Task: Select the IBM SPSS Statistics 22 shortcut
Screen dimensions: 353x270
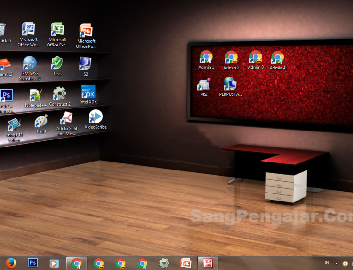Action: (30, 68)
